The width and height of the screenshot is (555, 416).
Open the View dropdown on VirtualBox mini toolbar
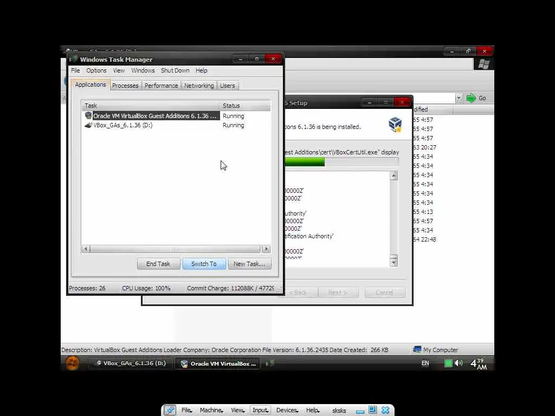(238, 411)
